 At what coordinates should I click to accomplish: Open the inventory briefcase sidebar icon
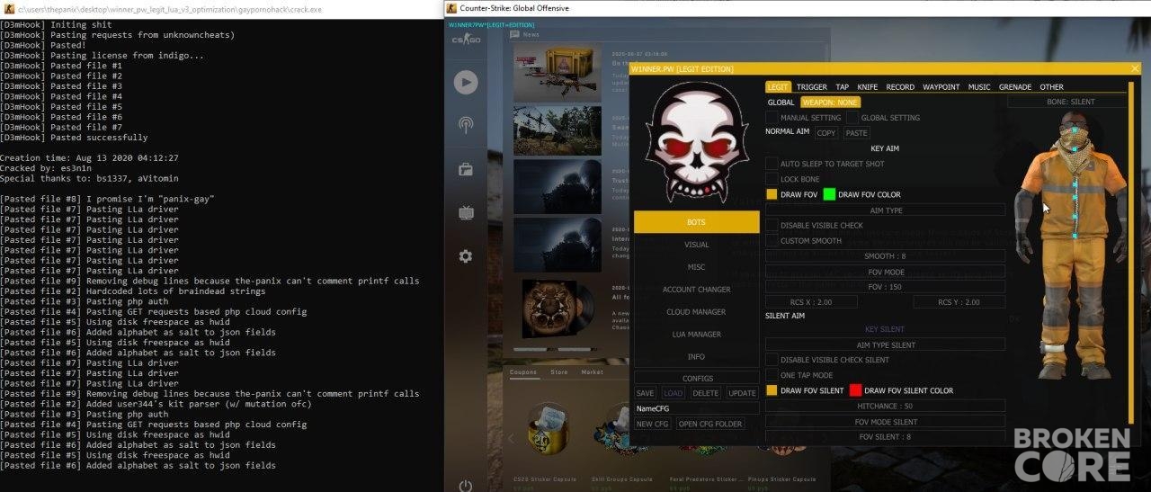[466, 169]
